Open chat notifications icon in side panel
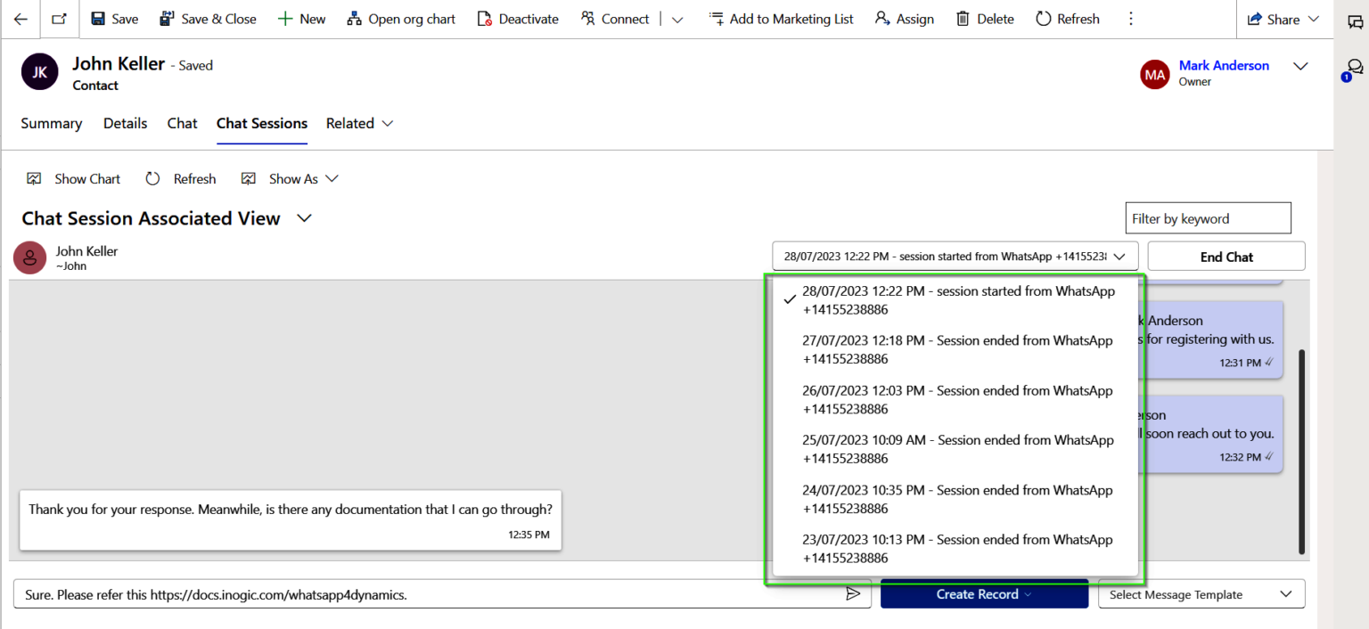 [x=1354, y=69]
